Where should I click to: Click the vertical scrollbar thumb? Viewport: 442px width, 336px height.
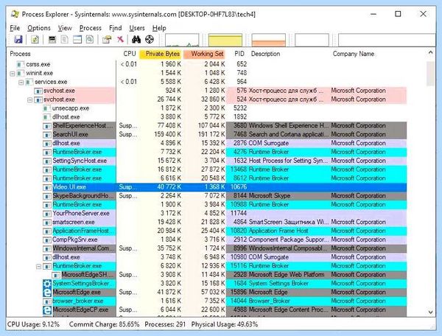click(430, 74)
